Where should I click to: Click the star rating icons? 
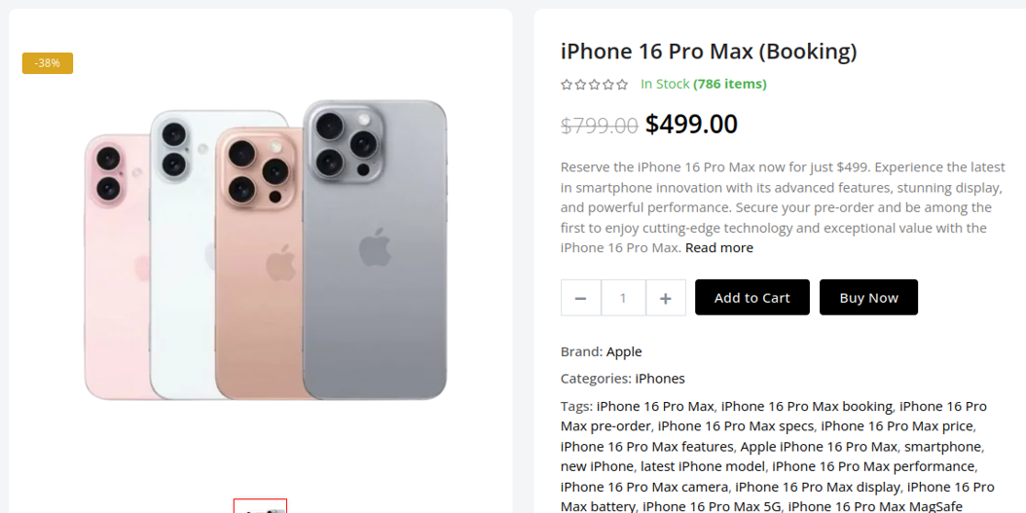[x=595, y=85]
